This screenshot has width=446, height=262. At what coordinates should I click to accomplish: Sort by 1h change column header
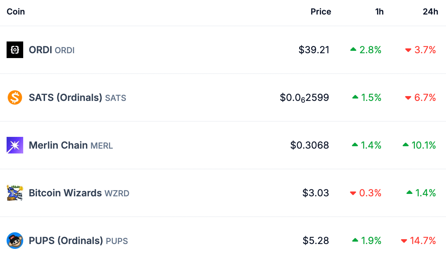(x=379, y=12)
